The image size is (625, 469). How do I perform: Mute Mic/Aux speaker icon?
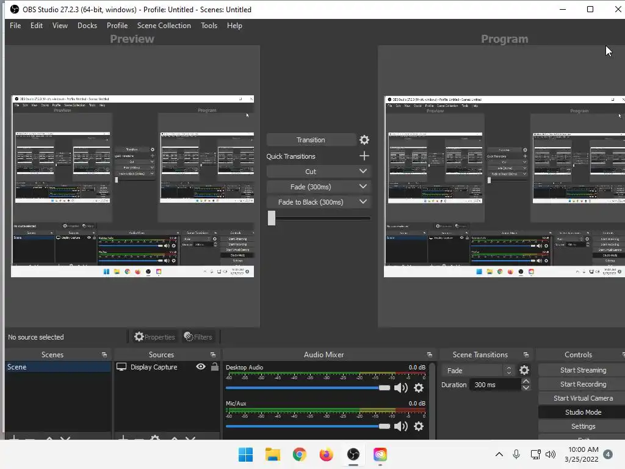coord(401,426)
